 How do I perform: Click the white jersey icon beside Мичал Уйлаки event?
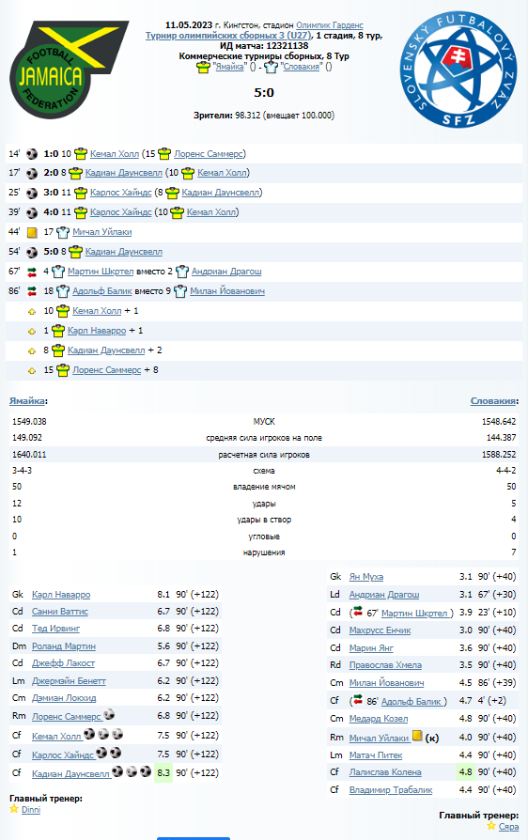point(63,232)
